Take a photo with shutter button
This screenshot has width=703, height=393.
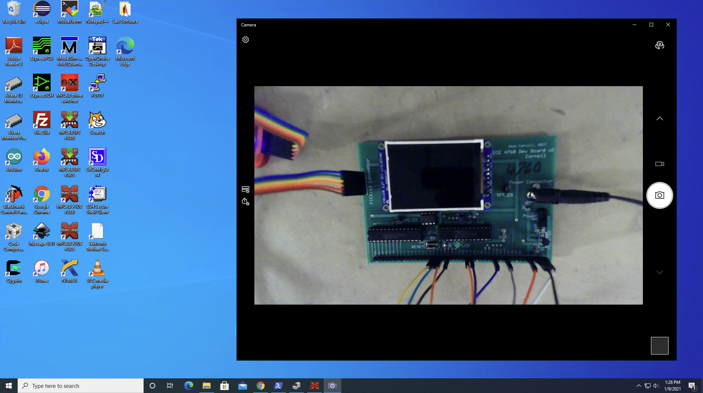pyautogui.click(x=659, y=195)
